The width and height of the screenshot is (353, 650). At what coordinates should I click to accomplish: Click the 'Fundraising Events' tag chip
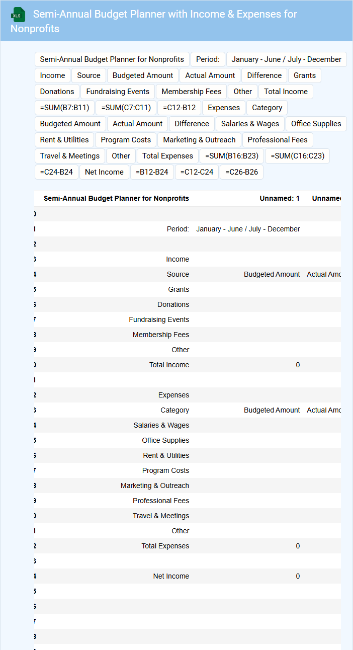pos(118,92)
